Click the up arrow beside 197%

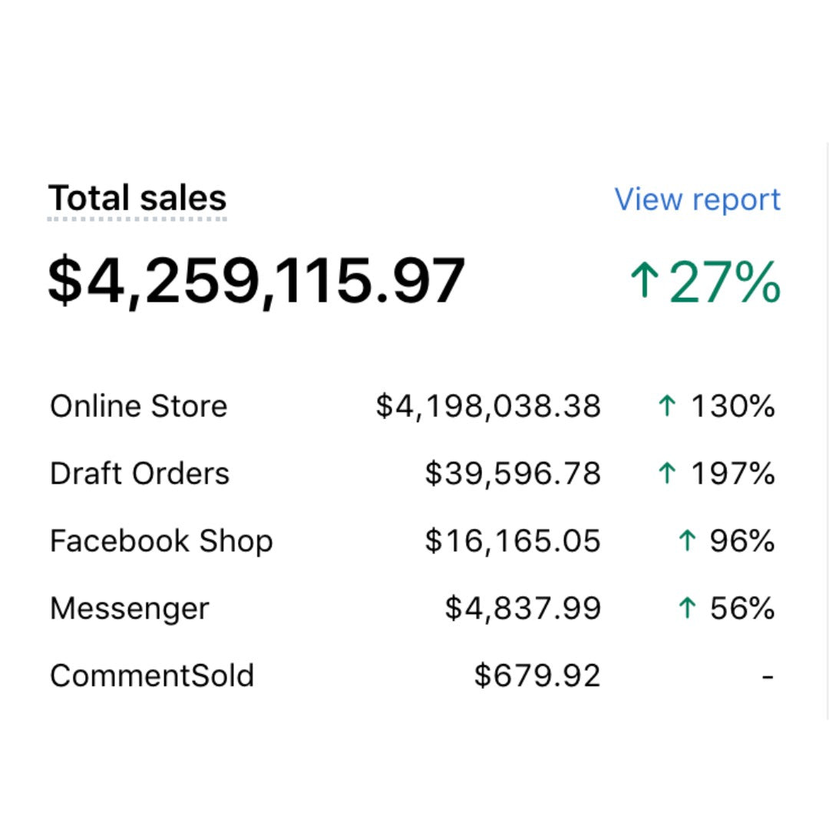click(x=667, y=474)
